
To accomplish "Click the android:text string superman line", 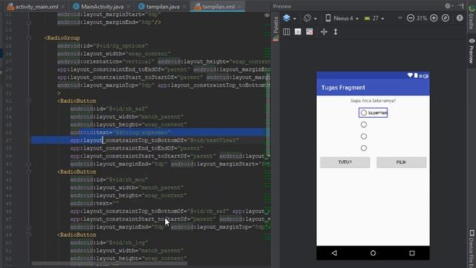I will [120, 133].
